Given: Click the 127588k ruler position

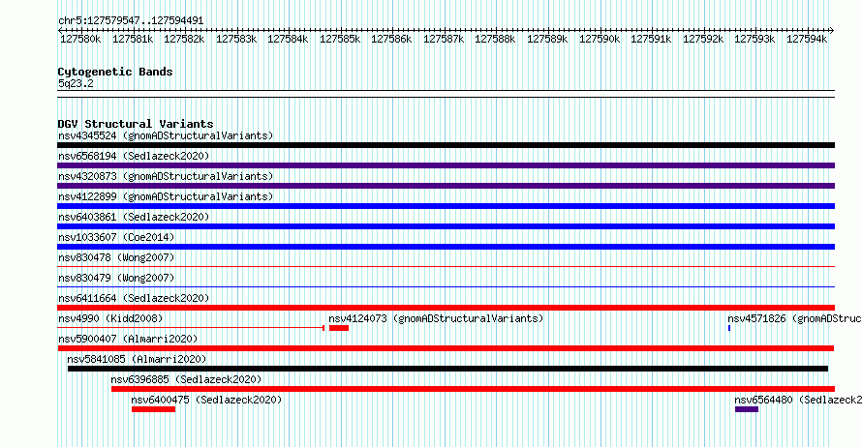Looking at the screenshot, I should tap(495, 39).
